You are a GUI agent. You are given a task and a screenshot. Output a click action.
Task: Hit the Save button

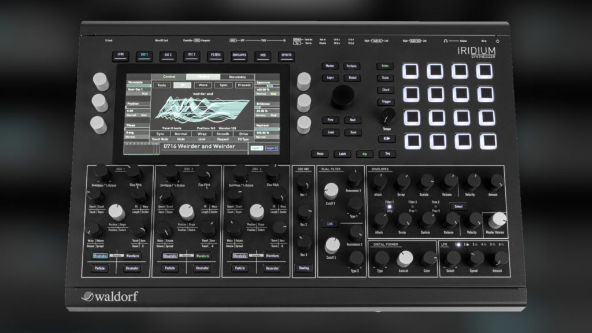pos(353,132)
